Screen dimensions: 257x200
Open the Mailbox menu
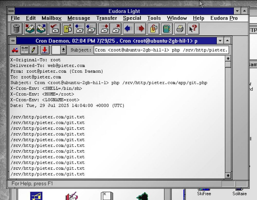(51, 18)
